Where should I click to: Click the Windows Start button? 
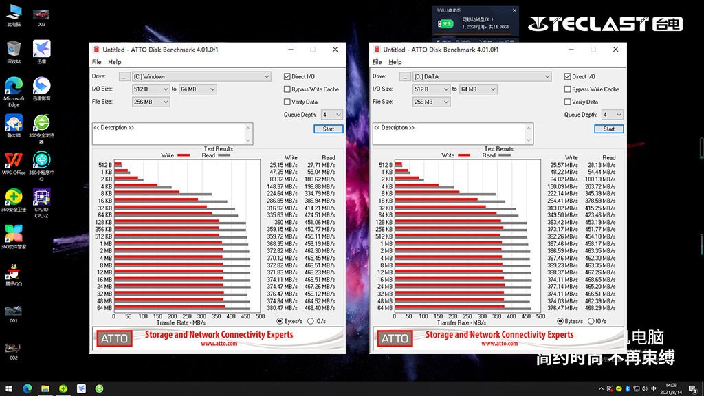click(8, 388)
